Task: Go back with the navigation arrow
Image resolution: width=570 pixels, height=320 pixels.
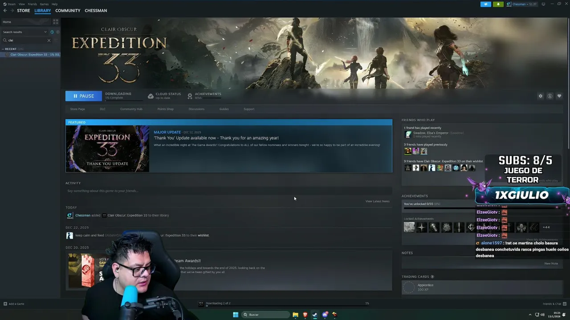Action: coord(5,10)
